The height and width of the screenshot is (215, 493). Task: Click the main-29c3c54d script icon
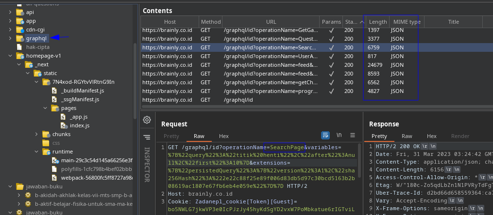pyautogui.click(x=55, y=160)
